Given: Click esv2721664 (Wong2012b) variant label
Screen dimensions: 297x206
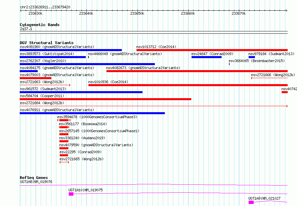Looking at the screenshot, I should [42, 103].
